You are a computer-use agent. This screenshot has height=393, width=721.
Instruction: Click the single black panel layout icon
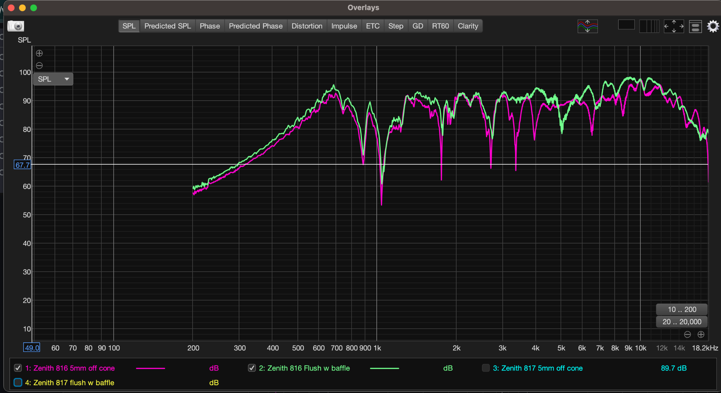[x=626, y=25]
